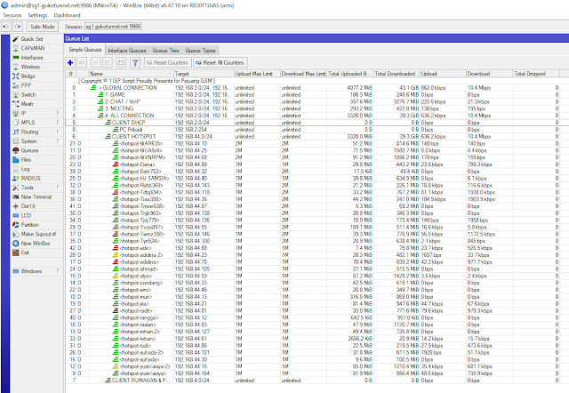
Task: Add new queue with plus icon
Action: (70, 63)
